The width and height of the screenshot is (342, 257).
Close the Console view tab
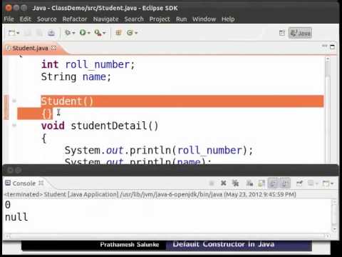click(x=41, y=183)
